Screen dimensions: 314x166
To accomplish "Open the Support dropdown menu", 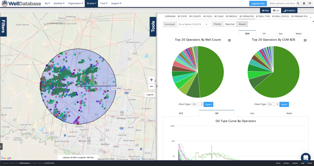I will pyautogui.click(x=116, y=3).
